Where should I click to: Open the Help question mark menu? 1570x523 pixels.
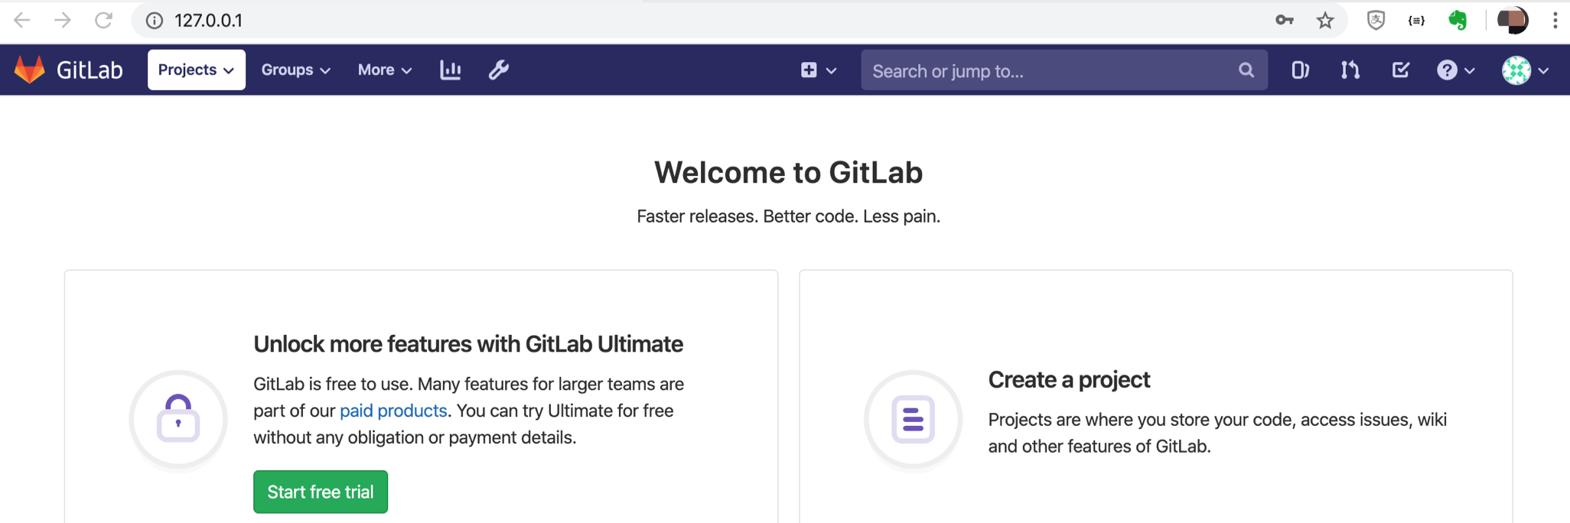click(x=1454, y=70)
